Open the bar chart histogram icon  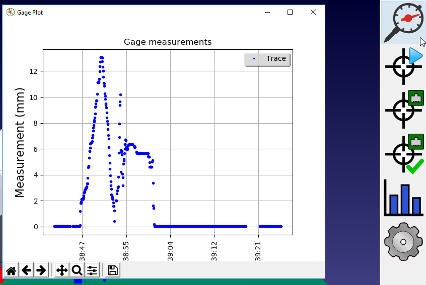coord(403,197)
